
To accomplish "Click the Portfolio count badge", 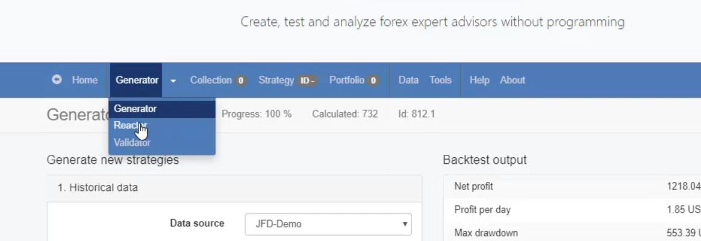I will (x=373, y=80).
